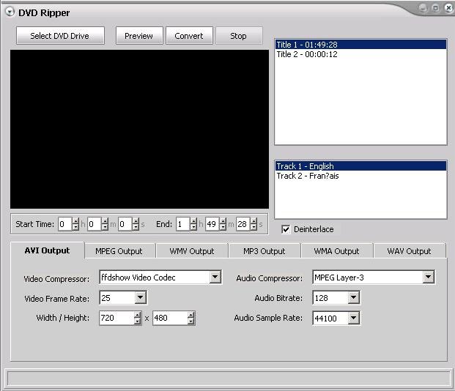This screenshot has width=455, height=391.
Task: Adjust the Start Time hours spinner
Action: pyautogui.click(x=75, y=224)
